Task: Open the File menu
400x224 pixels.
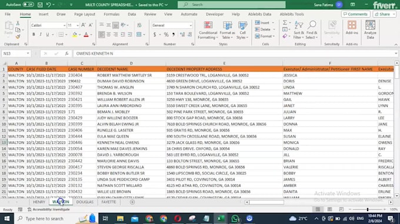Action: coord(8,14)
